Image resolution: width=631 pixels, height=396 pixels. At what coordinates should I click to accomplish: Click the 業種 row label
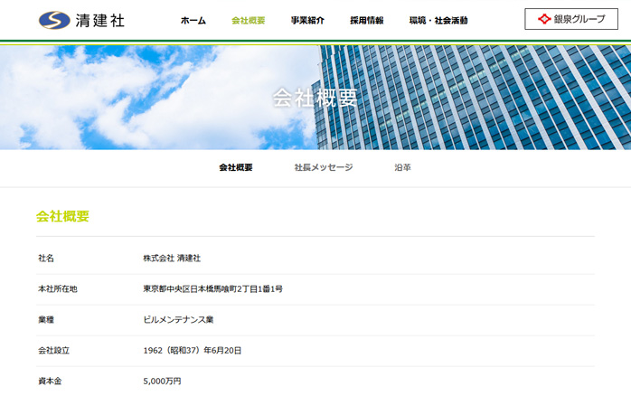point(46,319)
